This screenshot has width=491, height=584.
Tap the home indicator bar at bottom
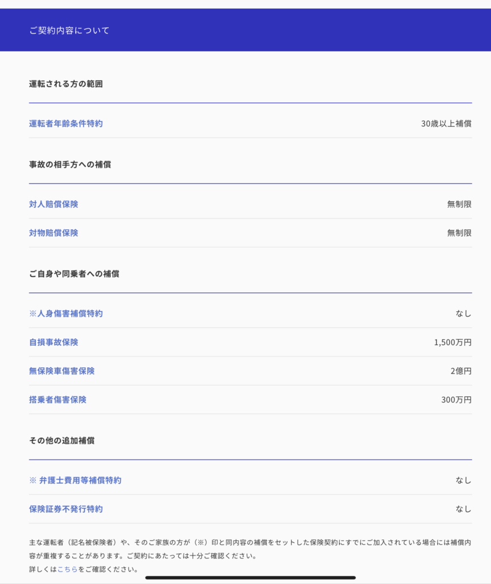[x=250, y=578]
